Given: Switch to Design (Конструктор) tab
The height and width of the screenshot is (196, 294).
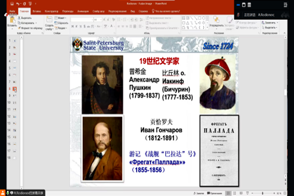Looking at the screenshot, I should 51,11.
